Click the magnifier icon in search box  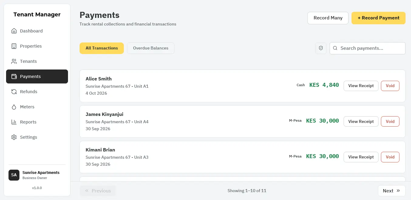[335, 48]
